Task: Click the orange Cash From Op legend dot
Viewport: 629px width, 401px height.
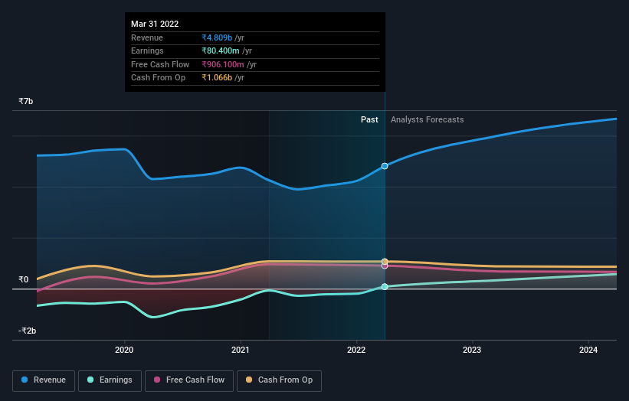Action: [x=249, y=380]
